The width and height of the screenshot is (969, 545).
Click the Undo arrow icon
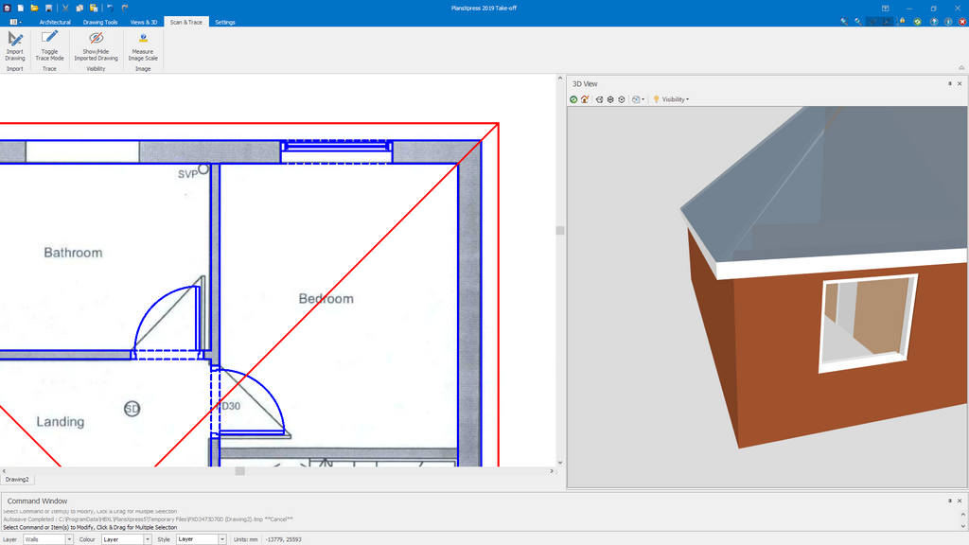pos(110,8)
